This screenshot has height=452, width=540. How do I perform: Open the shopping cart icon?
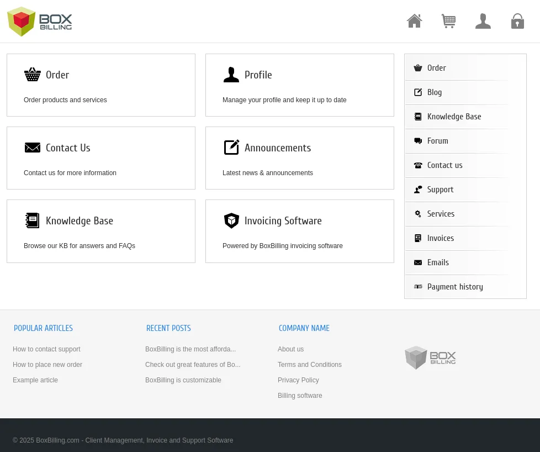448,21
